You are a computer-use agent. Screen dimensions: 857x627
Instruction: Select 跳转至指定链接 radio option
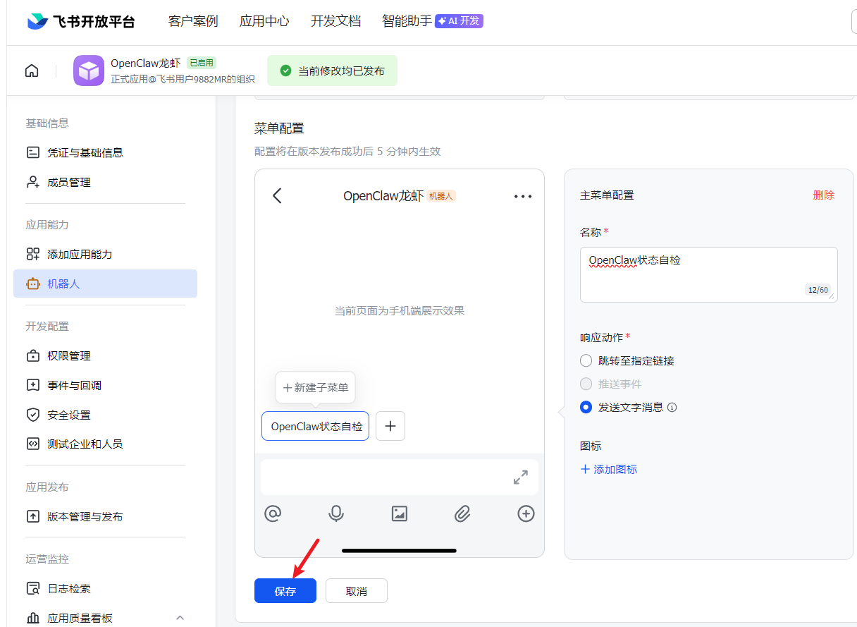click(x=586, y=360)
